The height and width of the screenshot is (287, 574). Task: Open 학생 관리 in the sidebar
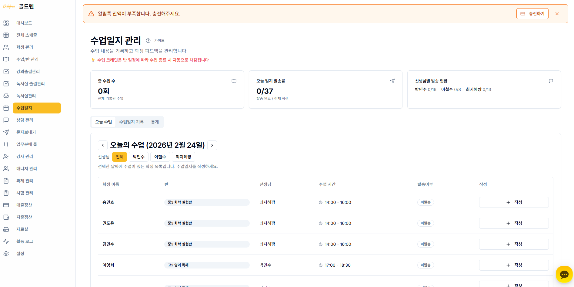coord(25,47)
